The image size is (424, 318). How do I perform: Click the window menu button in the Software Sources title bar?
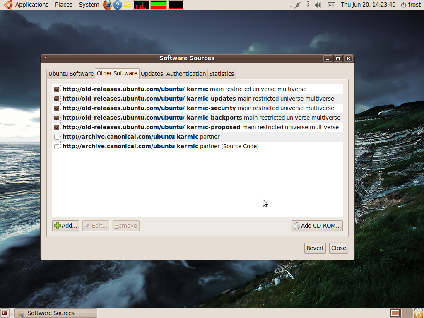pyautogui.click(x=46, y=58)
